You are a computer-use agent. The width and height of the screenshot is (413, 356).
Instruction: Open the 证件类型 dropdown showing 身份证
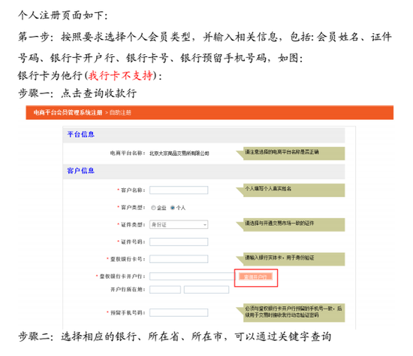pos(179,224)
